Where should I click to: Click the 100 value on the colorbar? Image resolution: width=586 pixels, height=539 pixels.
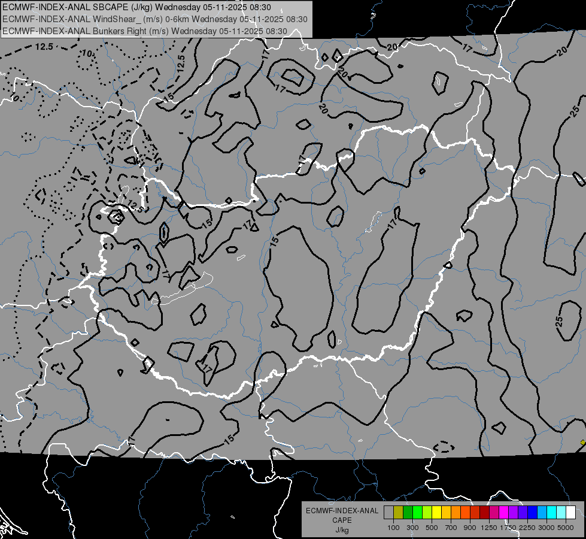click(x=393, y=528)
